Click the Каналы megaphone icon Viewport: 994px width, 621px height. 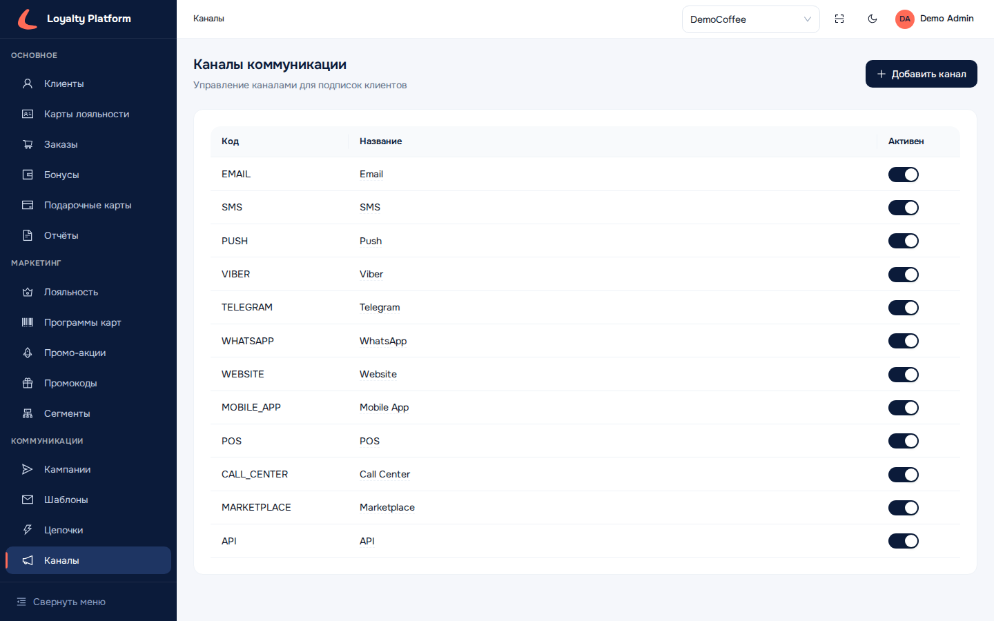28,560
